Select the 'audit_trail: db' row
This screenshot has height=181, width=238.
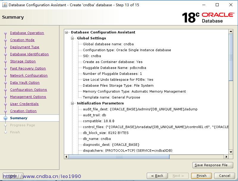(x=94, y=115)
